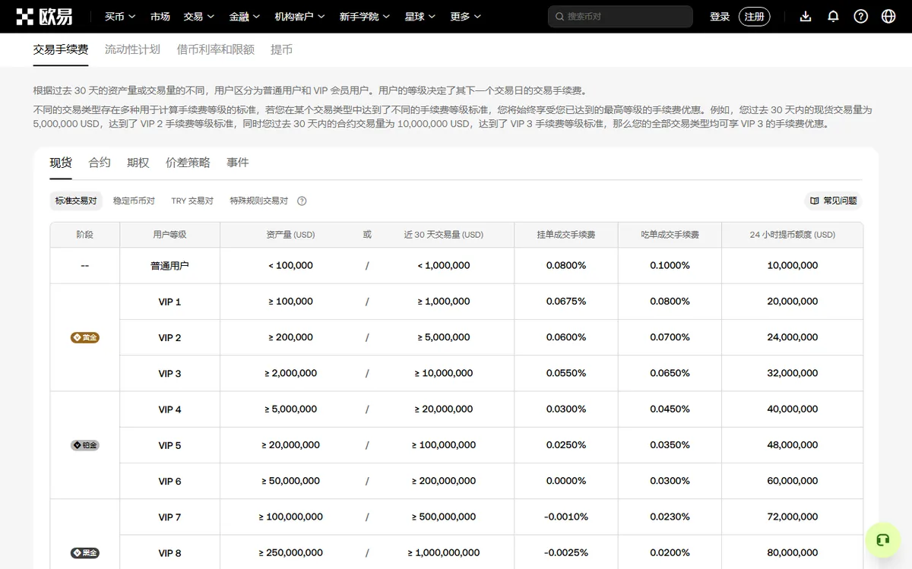The height and width of the screenshot is (569, 912).
Task: Click the 60,000,000 withdrawal limit value
Action: [x=792, y=481]
